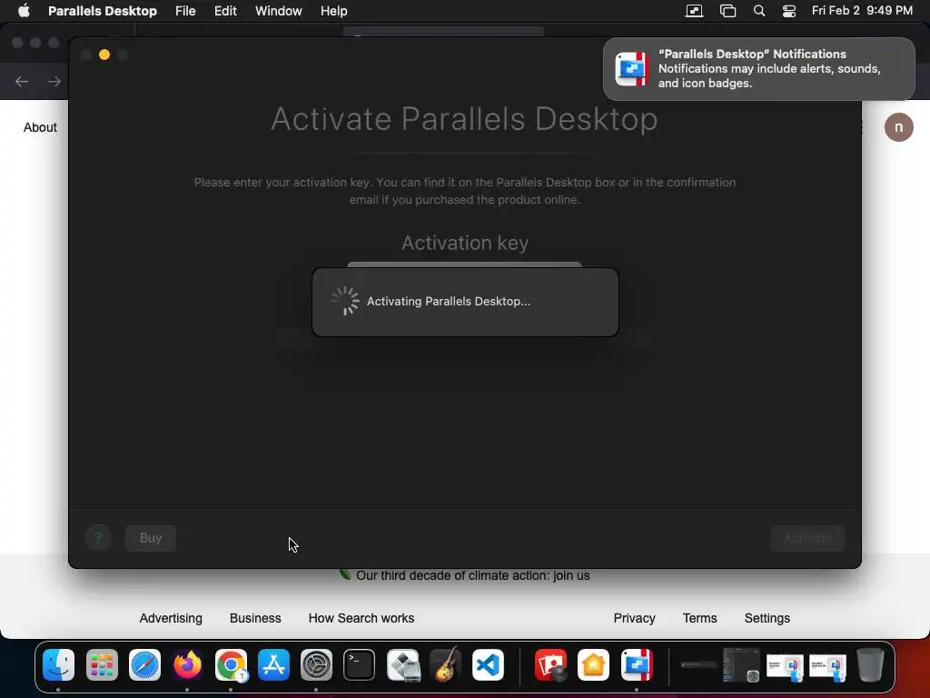Click the Stage Manager windows icon in menu bar

727,11
